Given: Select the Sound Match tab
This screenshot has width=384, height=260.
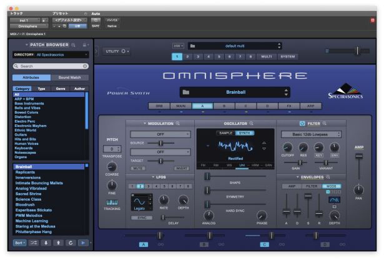Looking at the screenshot, I should tap(68, 77).
